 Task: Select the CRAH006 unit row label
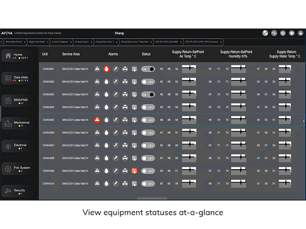(48, 132)
